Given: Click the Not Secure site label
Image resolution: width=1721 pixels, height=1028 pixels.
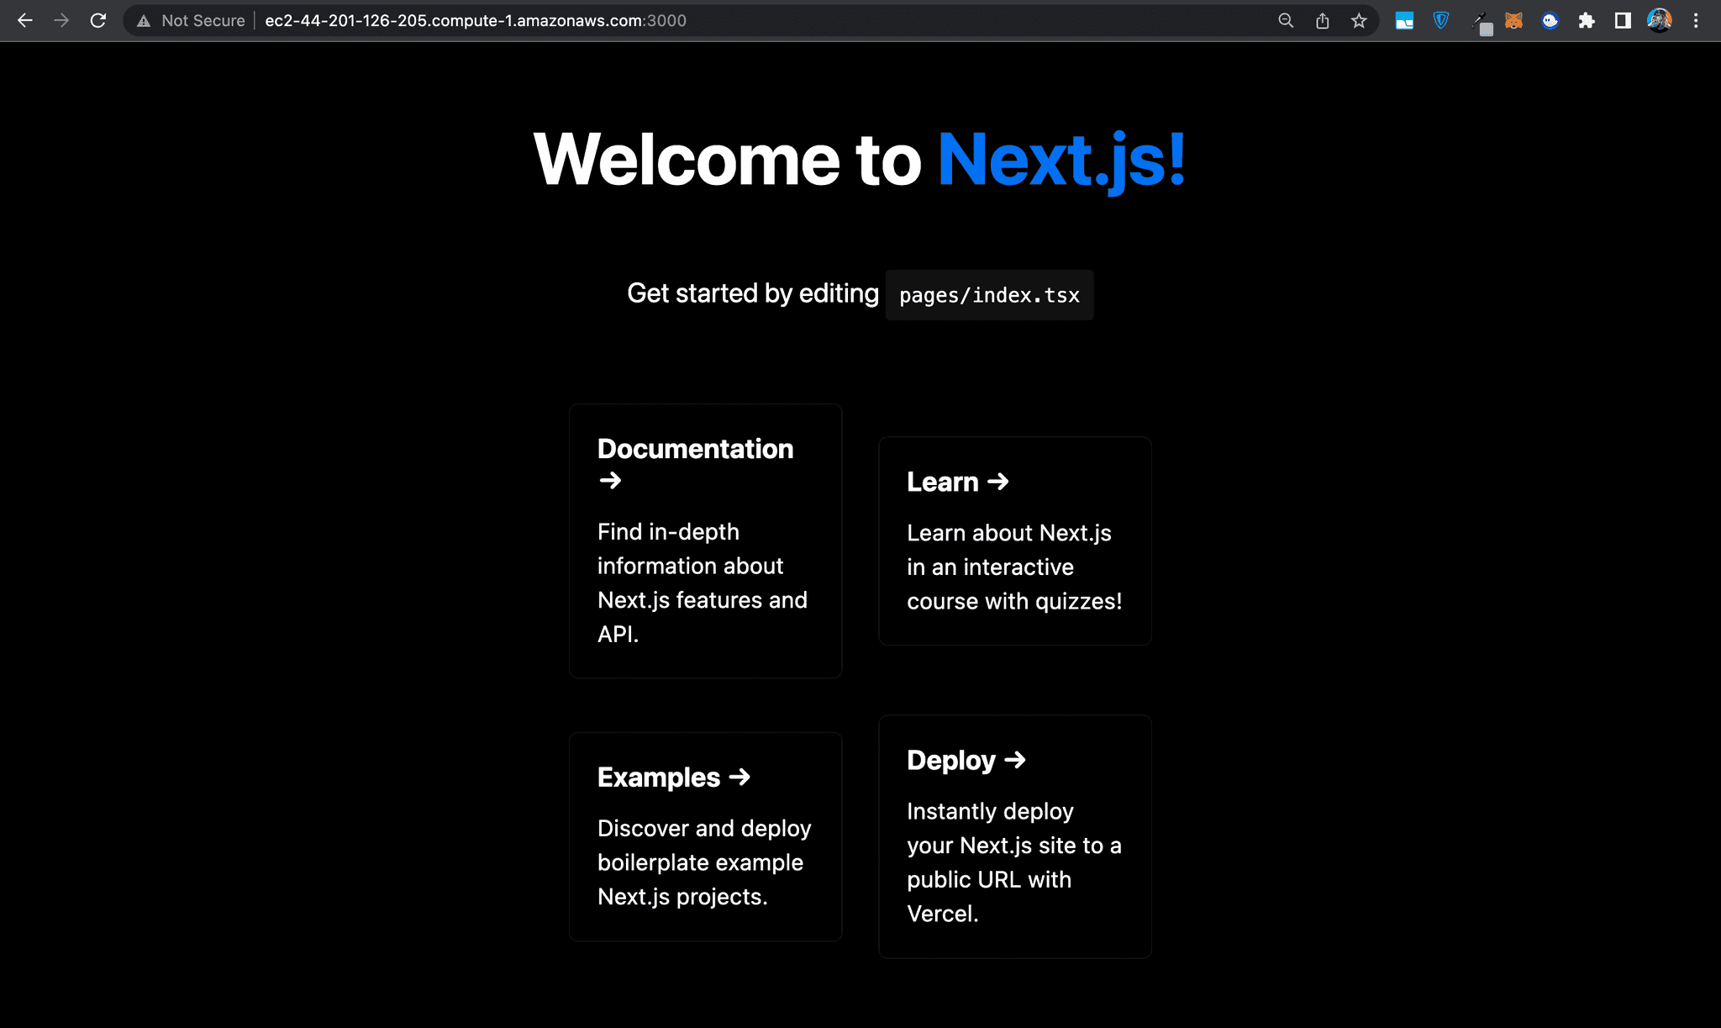Looking at the screenshot, I should click(x=203, y=20).
